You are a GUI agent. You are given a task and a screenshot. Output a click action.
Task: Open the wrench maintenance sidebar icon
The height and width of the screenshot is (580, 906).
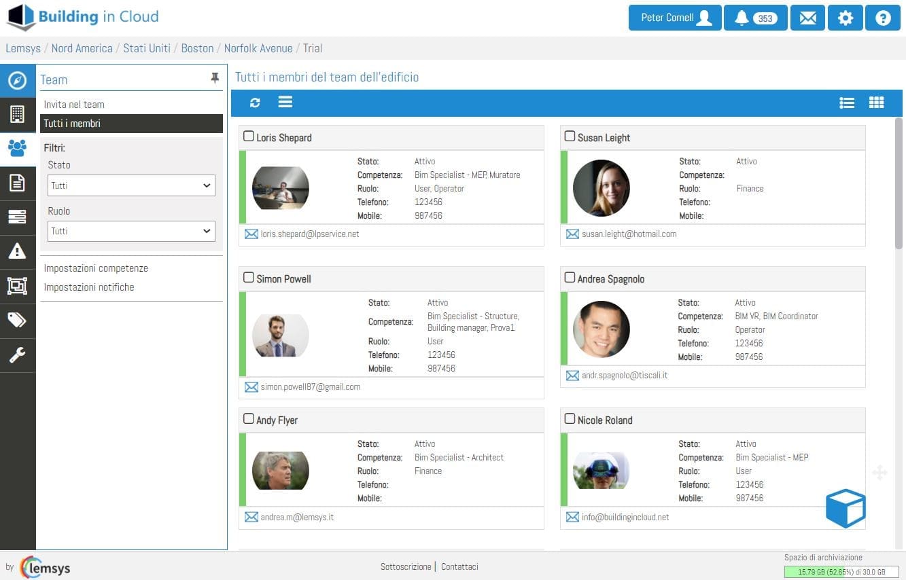17,355
